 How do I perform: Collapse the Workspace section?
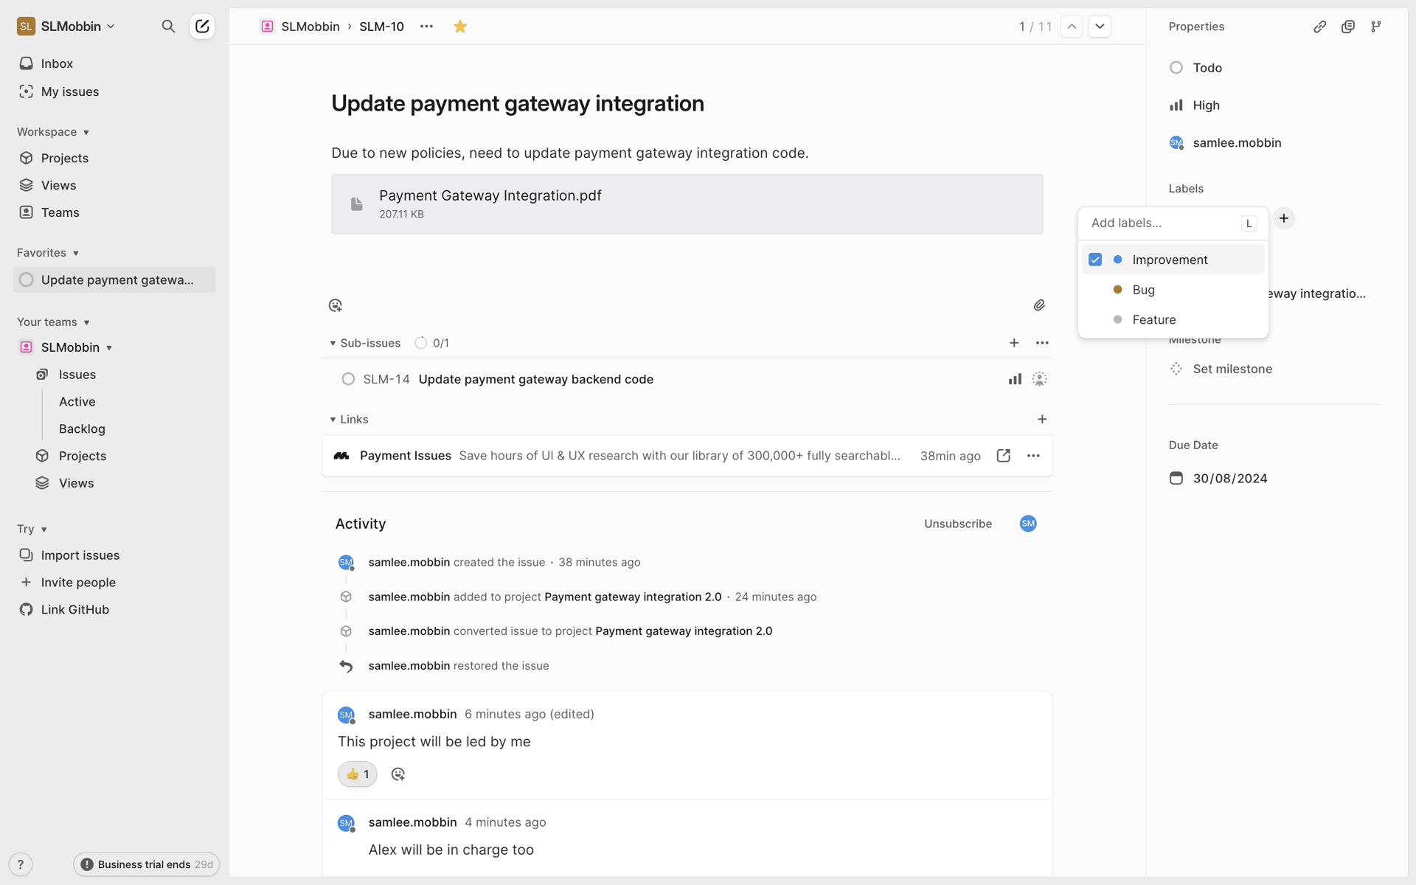(x=53, y=132)
